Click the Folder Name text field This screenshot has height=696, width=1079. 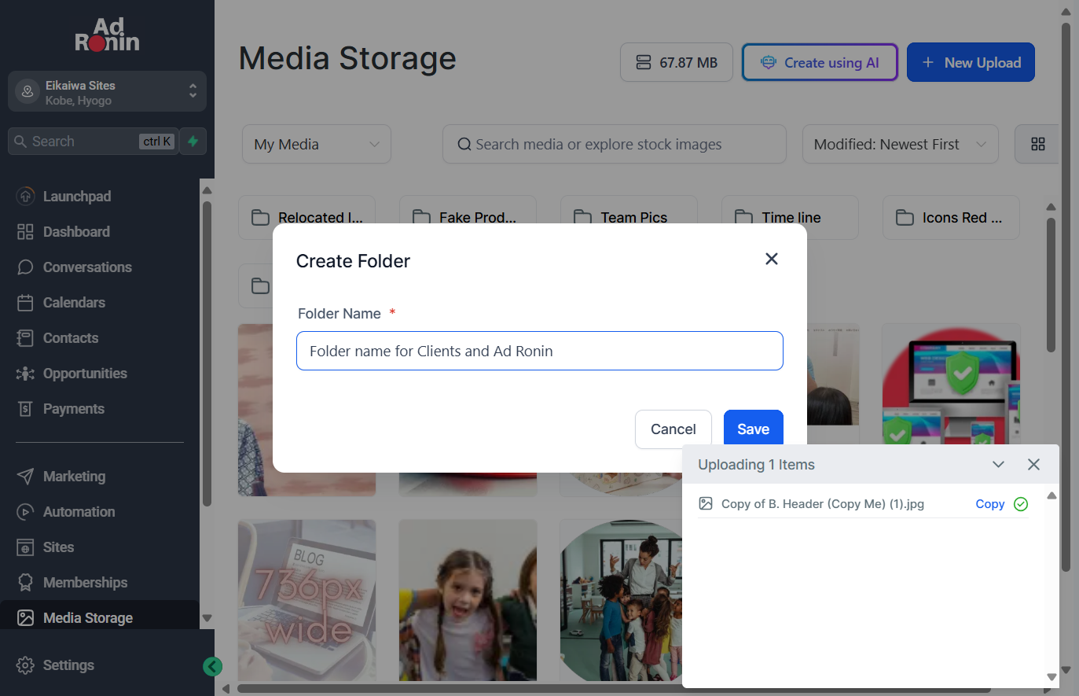click(540, 351)
